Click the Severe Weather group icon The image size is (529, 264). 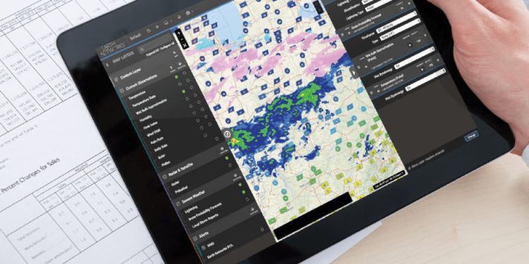click(x=178, y=204)
